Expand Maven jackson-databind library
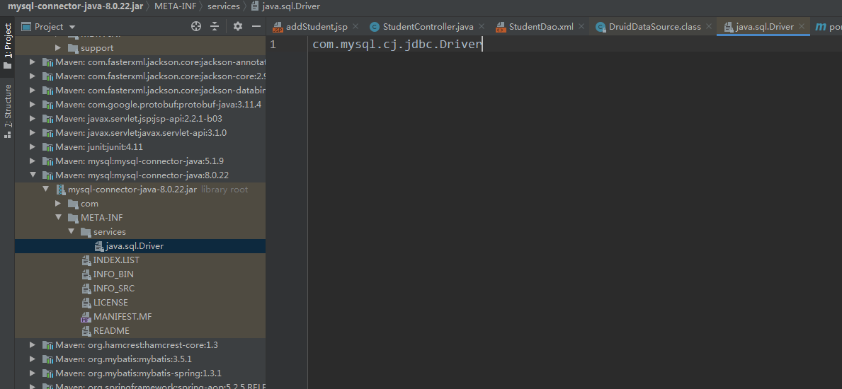The image size is (842, 389). click(33, 90)
